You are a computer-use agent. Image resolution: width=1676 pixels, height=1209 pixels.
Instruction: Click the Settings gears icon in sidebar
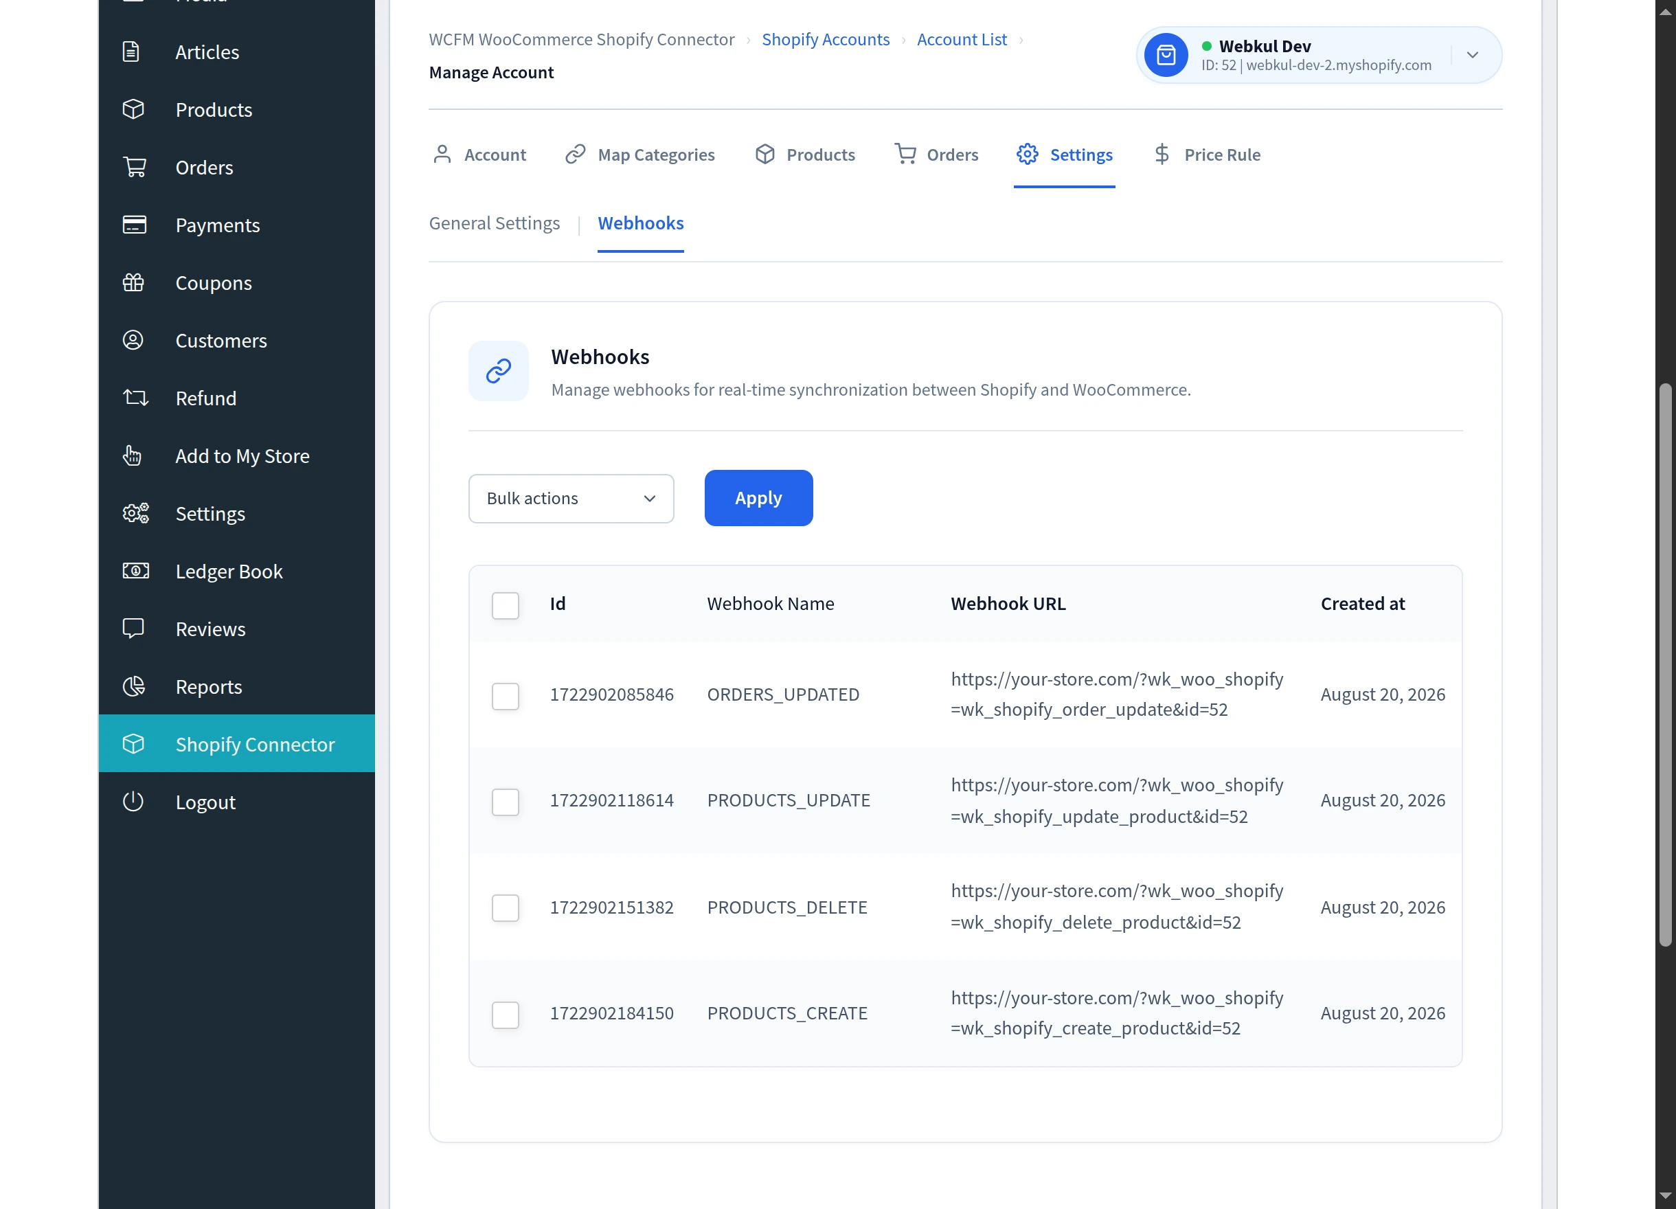coord(136,513)
